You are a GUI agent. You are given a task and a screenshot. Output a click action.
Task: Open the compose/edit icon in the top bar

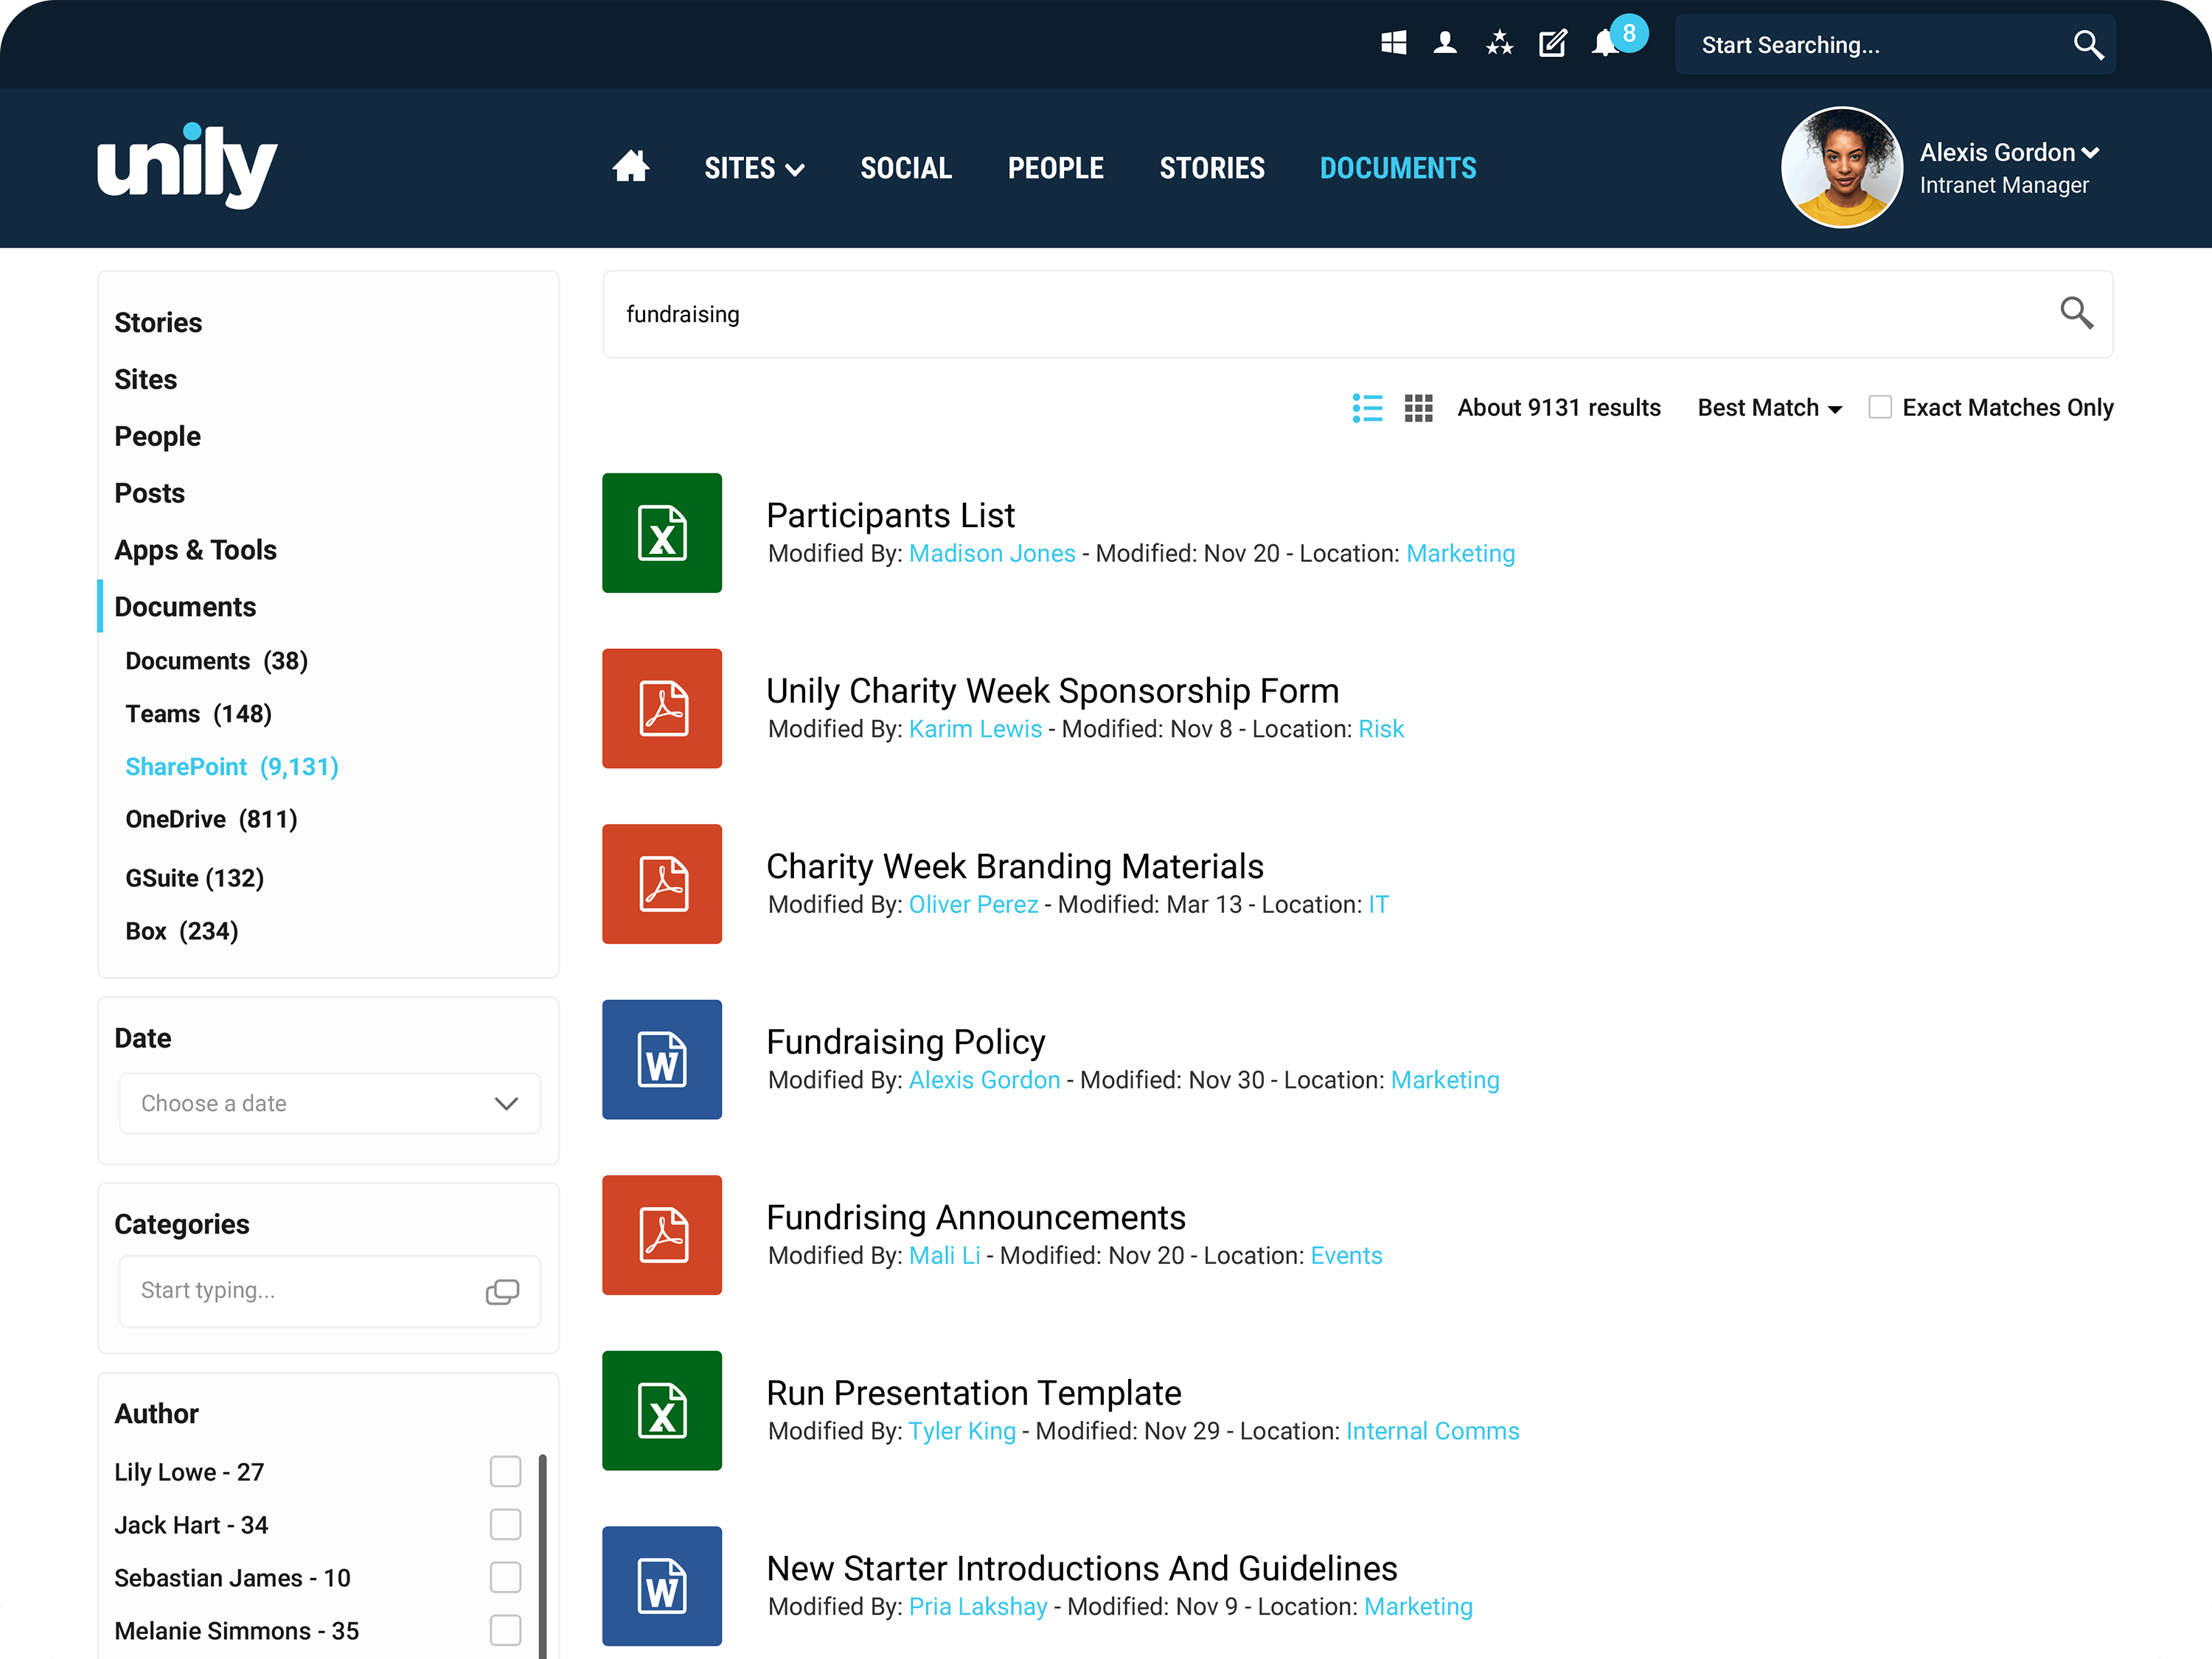pyautogui.click(x=1552, y=44)
